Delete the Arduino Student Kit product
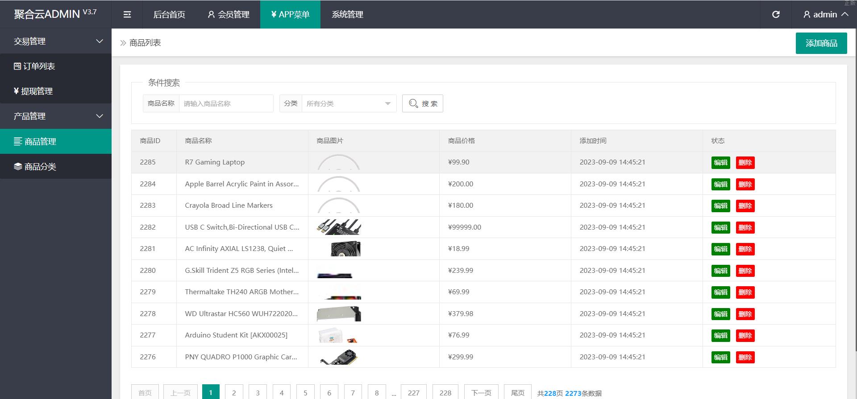This screenshot has width=857, height=399. tap(745, 336)
